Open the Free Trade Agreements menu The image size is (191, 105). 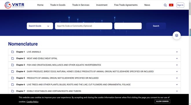click(x=126, y=5)
